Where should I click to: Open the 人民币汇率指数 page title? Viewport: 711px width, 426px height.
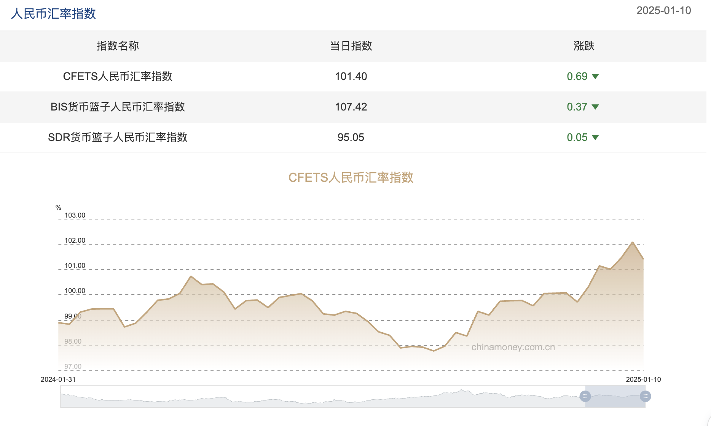point(53,13)
